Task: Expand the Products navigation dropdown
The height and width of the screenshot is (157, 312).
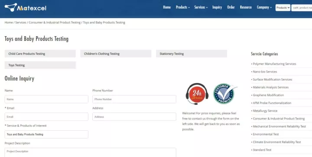Action: pos(183,7)
